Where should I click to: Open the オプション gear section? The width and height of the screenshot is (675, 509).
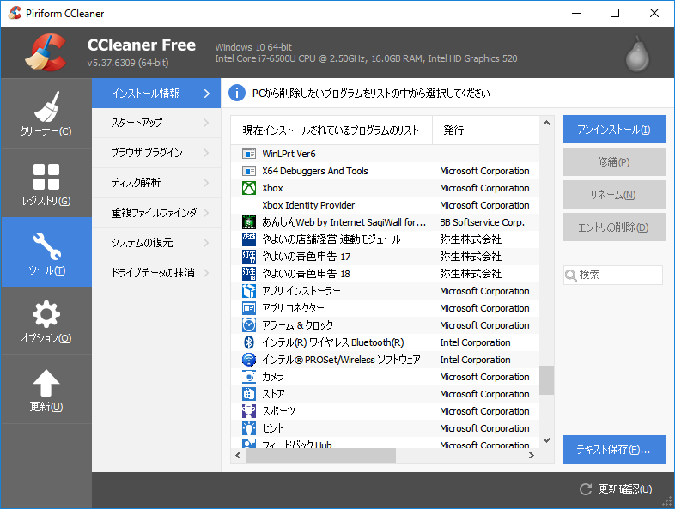(x=46, y=321)
